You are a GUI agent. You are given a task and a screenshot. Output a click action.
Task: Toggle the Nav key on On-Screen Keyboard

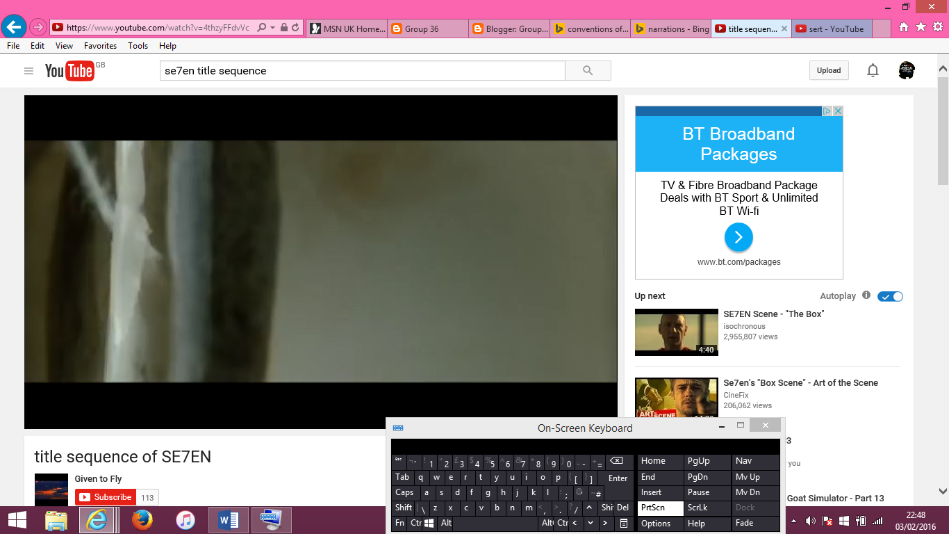coord(756,461)
